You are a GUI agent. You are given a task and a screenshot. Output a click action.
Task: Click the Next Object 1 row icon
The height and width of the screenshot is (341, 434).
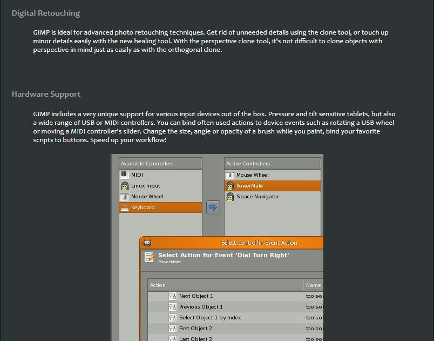[x=172, y=296]
